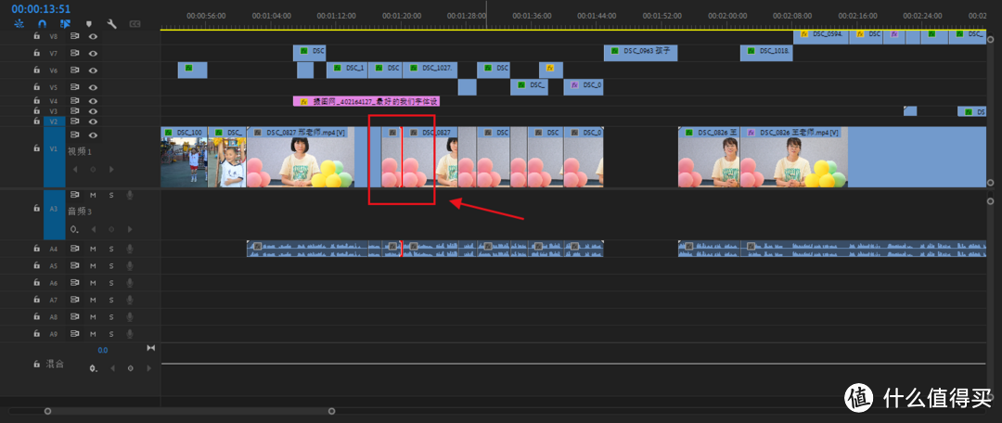Enable voice-over record on track A9
1002x423 pixels.
point(130,334)
